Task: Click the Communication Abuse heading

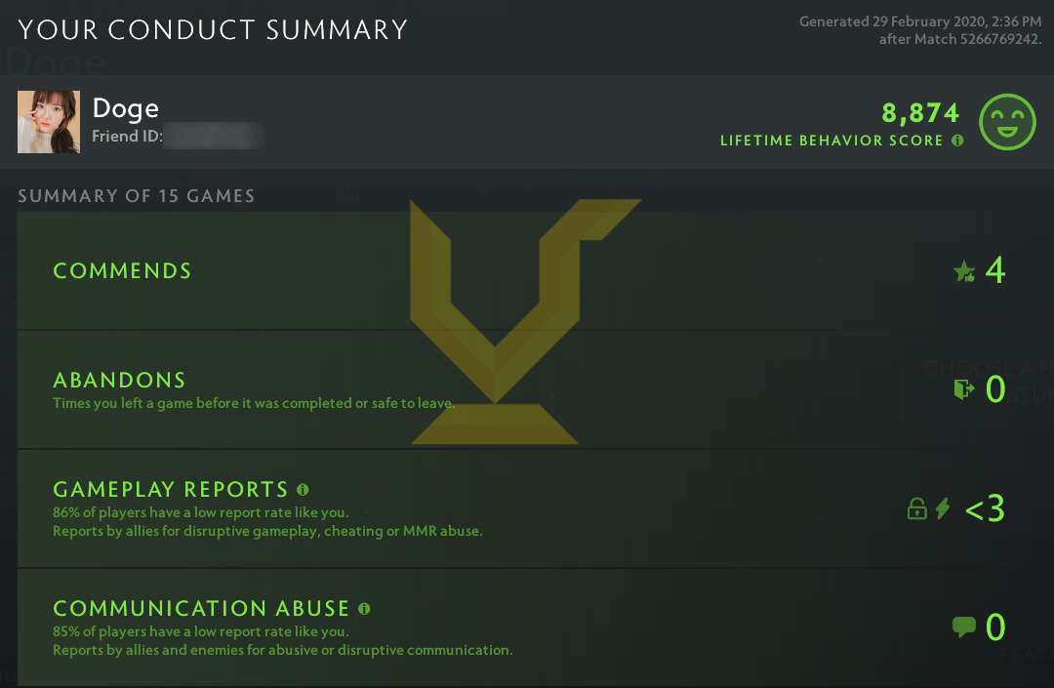Action: (201, 608)
